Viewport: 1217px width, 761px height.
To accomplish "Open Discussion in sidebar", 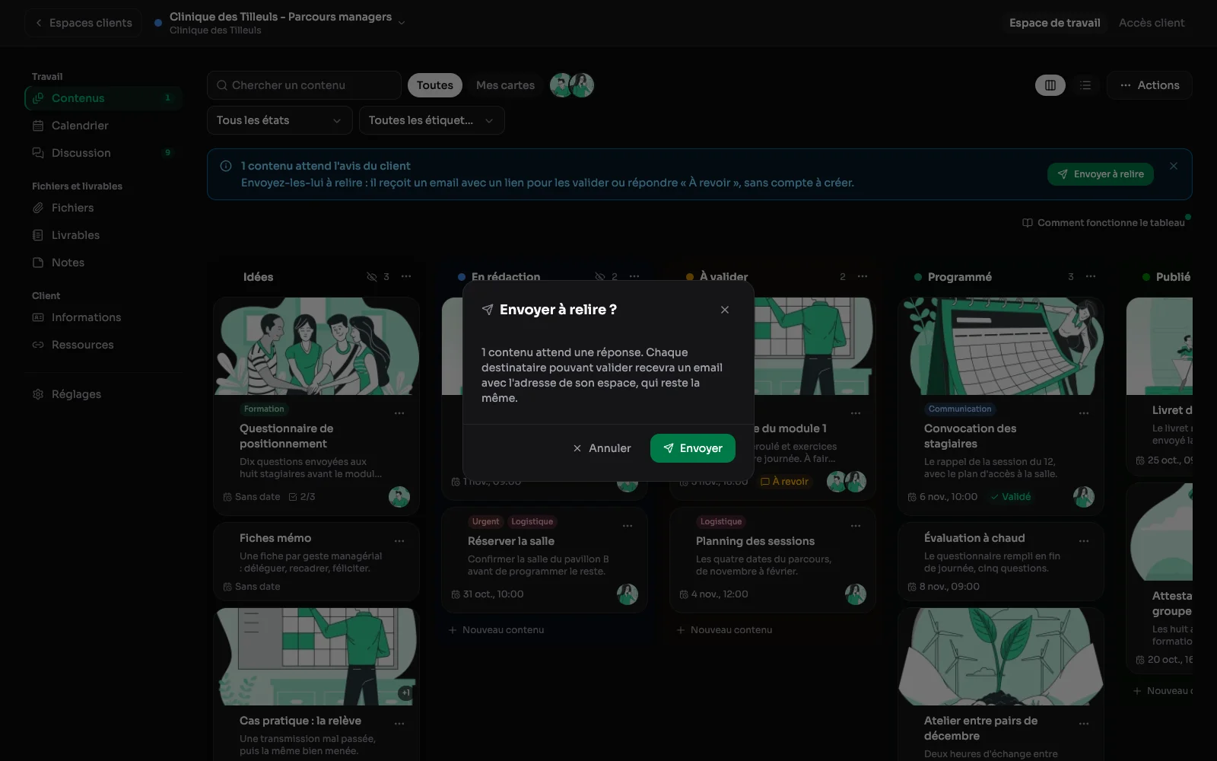I will (103, 153).
